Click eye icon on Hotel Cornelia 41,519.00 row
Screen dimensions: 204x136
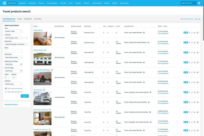pos(195,102)
